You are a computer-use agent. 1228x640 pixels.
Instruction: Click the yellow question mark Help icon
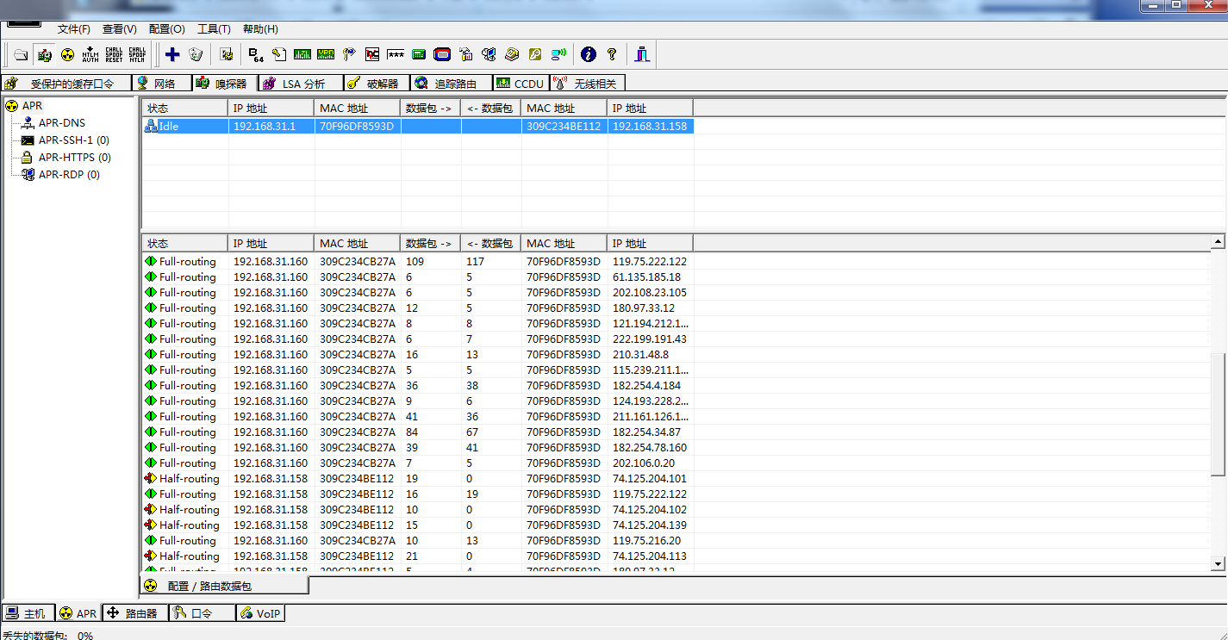pyautogui.click(x=612, y=55)
